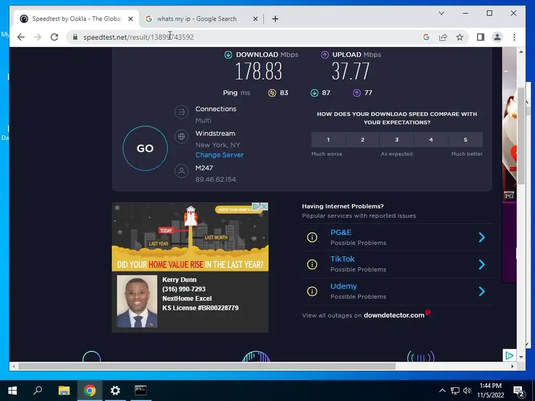Click the M247 user profile icon
The width and height of the screenshot is (535, 401).
point(181,171)
